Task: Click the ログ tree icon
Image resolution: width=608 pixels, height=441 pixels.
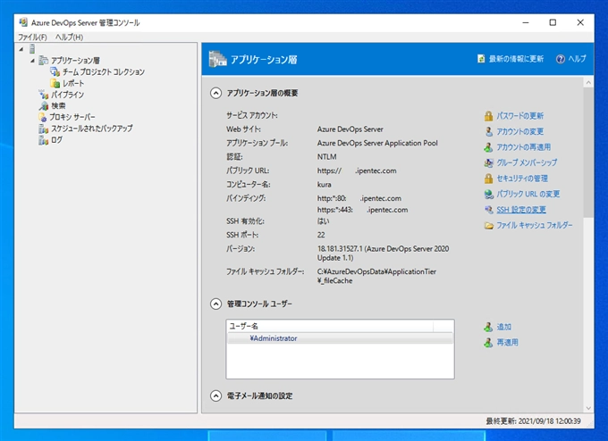Action: (x=44, y=140)
